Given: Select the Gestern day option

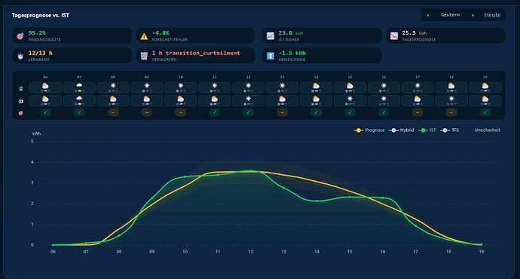Looking at the screenshot, I should tap(450, 14).
